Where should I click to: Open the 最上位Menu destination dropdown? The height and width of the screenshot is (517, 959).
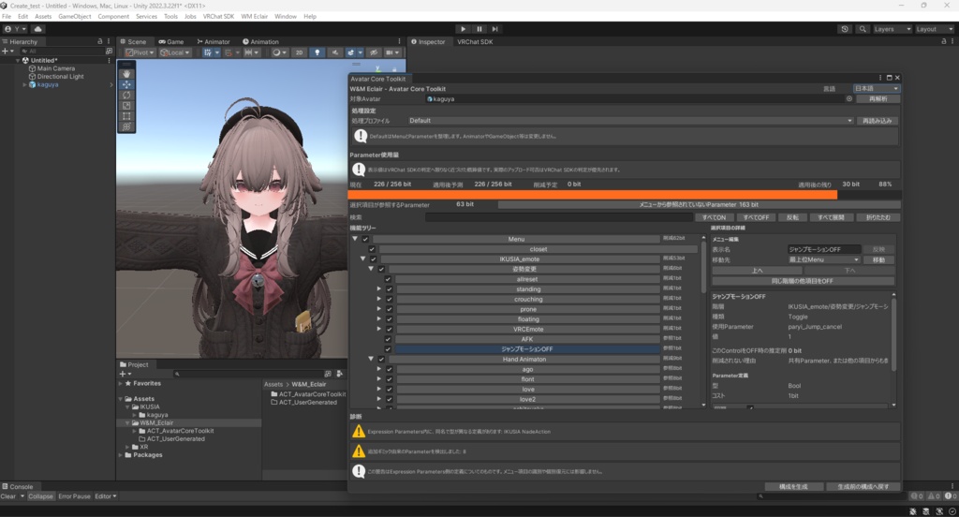(824, 260)
